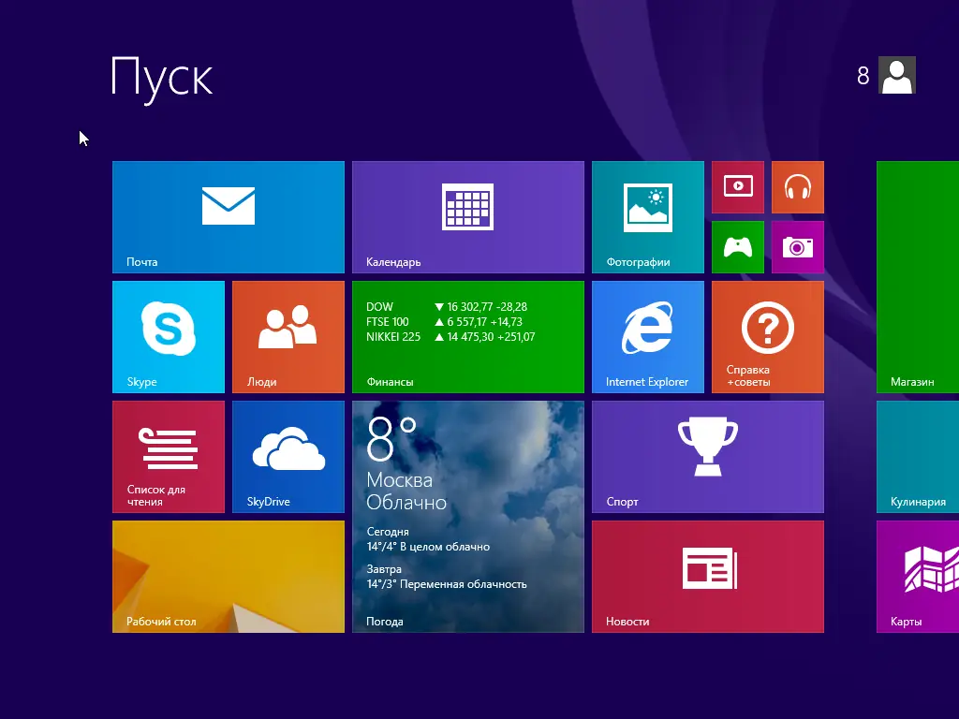
Task: Open the Почта mail tile
Action: [229, 217]
